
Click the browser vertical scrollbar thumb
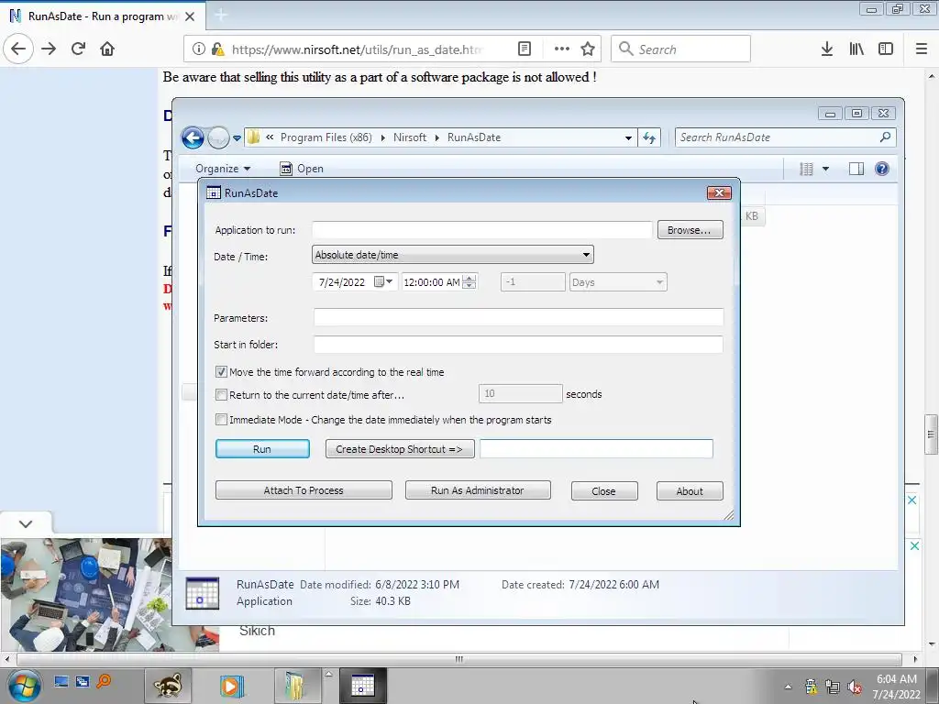point(931,434)
